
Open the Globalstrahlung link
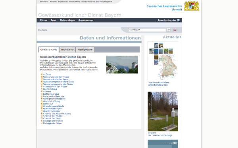point(51,101)
